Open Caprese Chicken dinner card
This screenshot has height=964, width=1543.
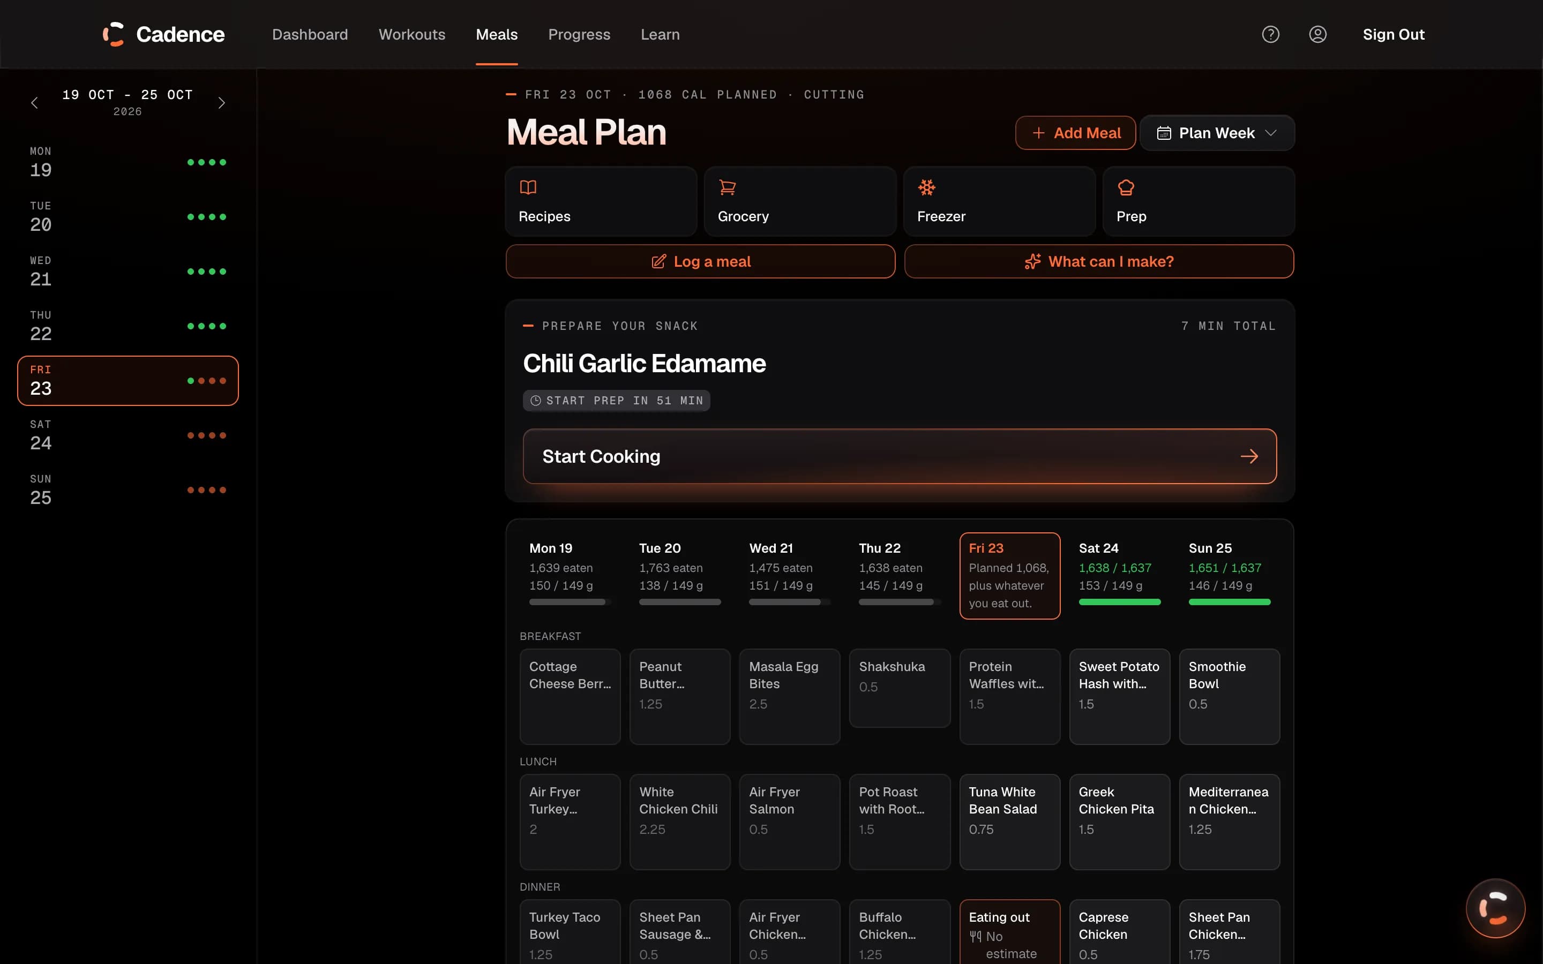[x=1119, y=932]
